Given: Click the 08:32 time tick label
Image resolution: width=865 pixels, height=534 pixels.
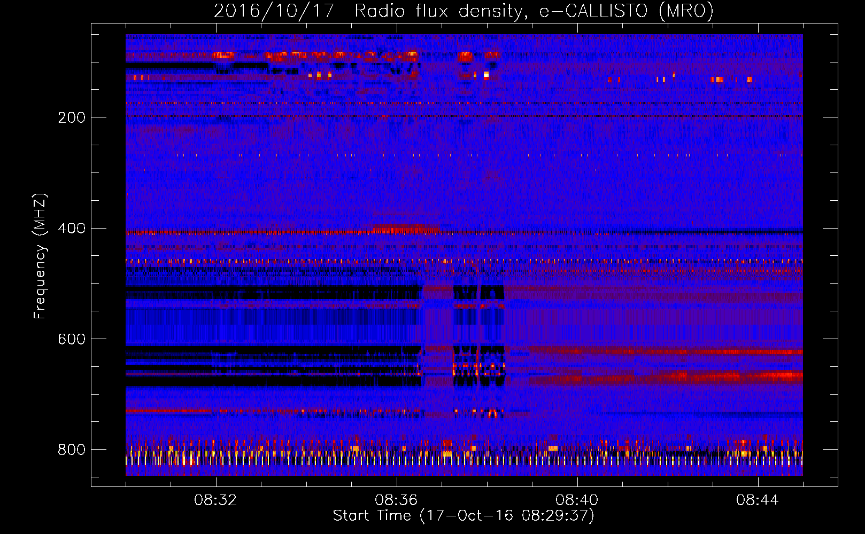Looking at the screenshot, I should click(215, 500).
